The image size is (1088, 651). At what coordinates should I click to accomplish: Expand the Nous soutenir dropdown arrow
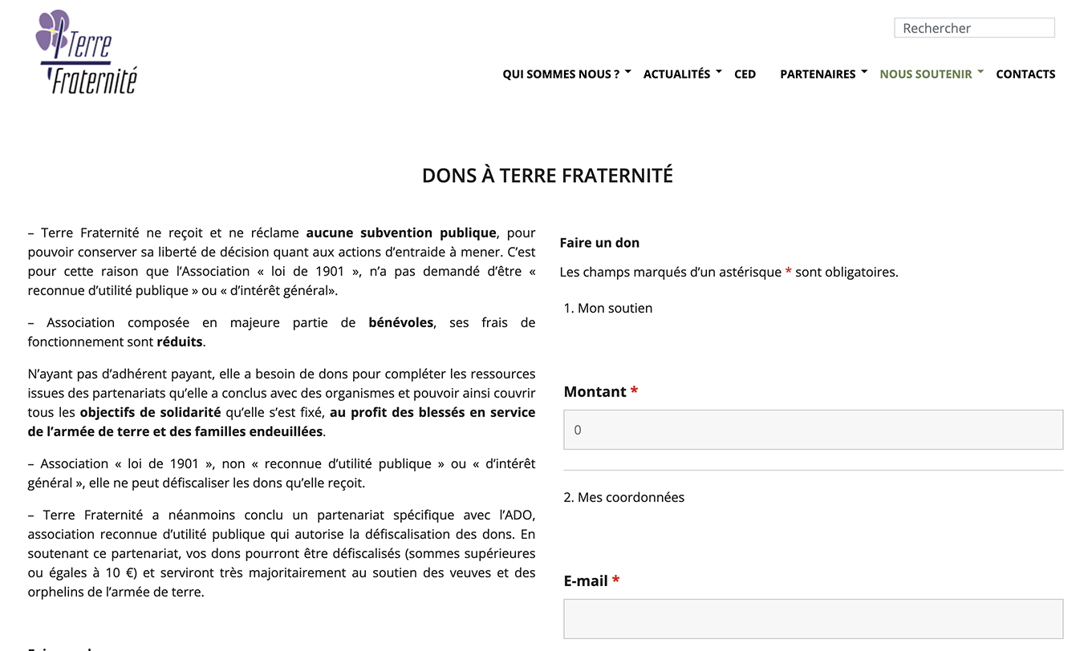click(x=980, y=72)
